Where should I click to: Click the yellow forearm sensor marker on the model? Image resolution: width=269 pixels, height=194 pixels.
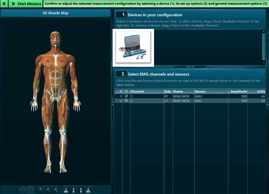tap(76, 84)
